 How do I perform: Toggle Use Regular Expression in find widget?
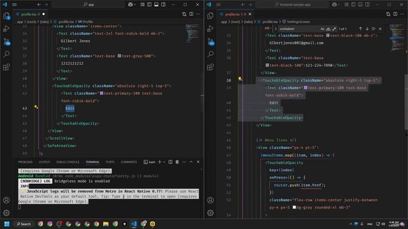coord(334,29)
